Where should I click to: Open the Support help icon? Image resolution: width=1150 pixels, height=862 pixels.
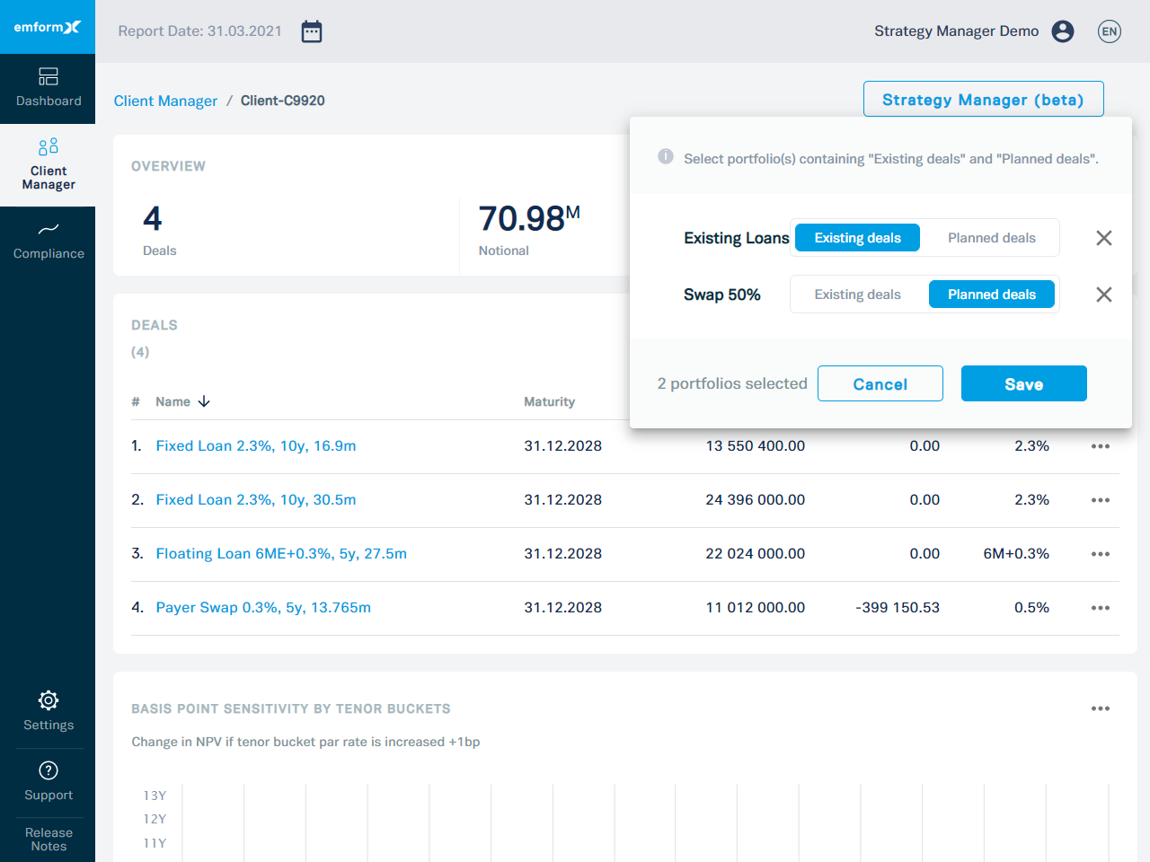pyautogui.click(x=48, y=770)
